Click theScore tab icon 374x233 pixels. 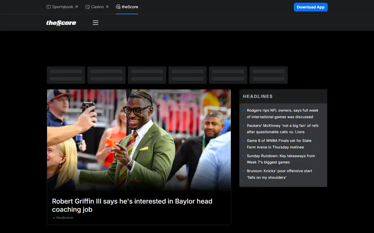pyautogui.click(x=118, y=7)
